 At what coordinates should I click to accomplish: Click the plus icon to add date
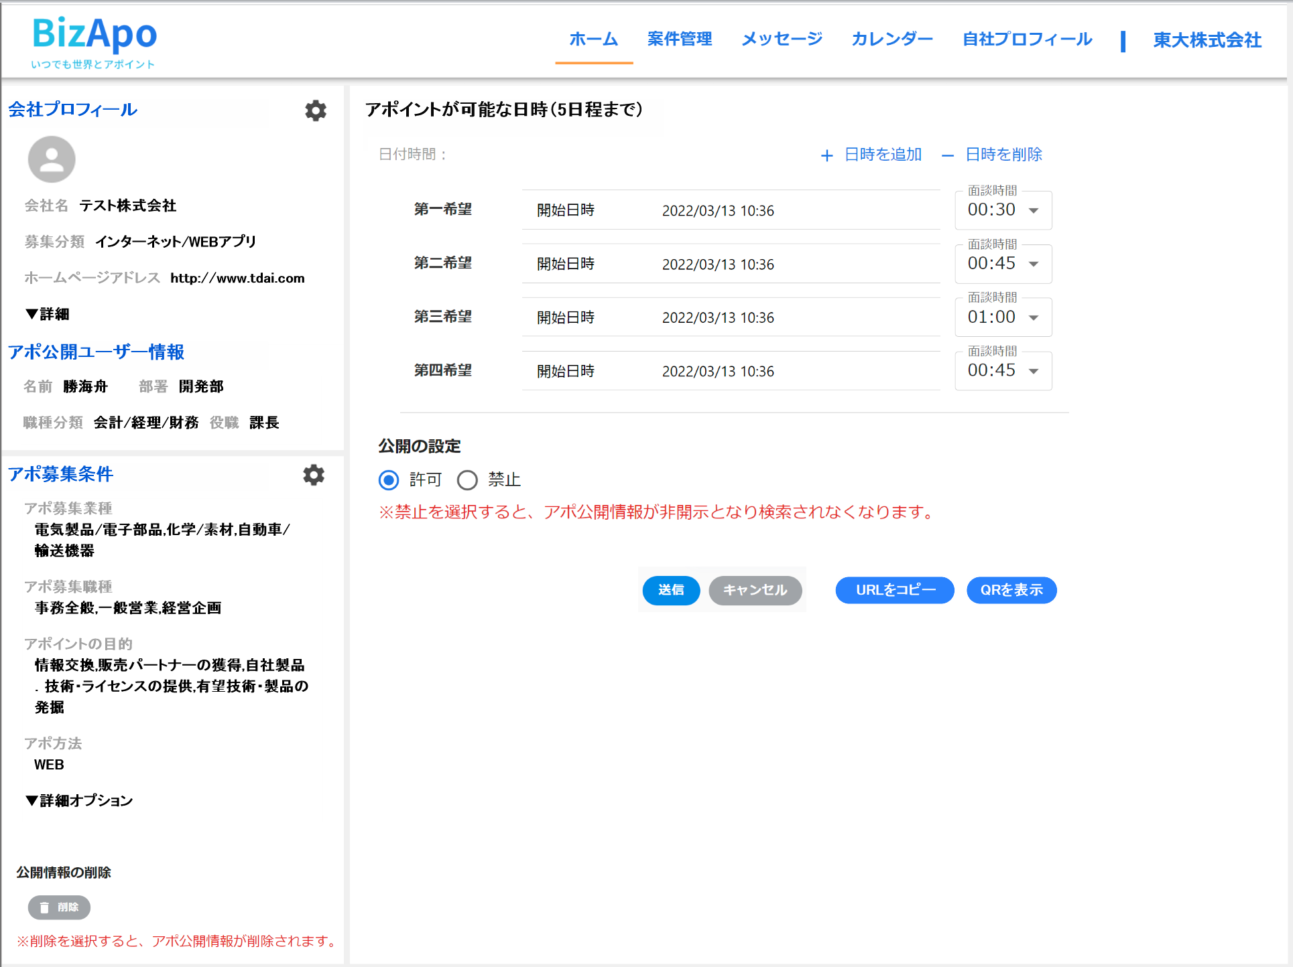[x=827, y=155]
